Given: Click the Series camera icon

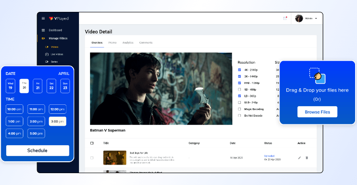Looking at the screenshot, I should coord(47,62).
